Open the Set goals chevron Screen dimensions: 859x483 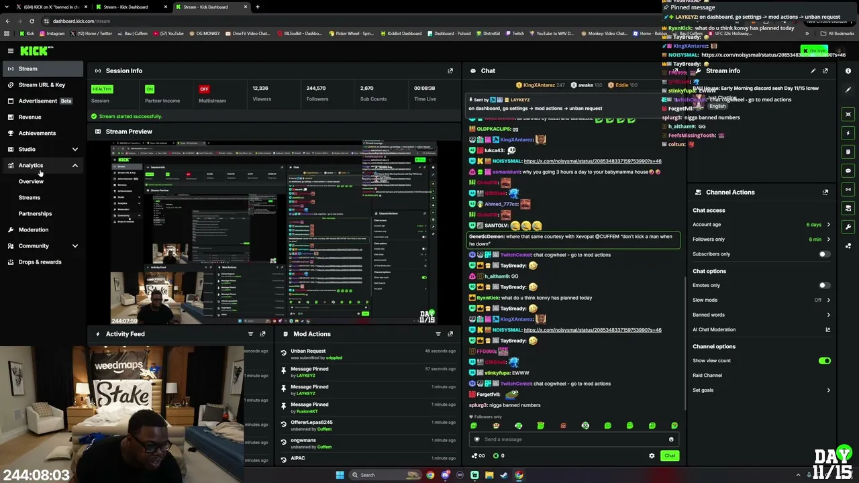(828, 390)
